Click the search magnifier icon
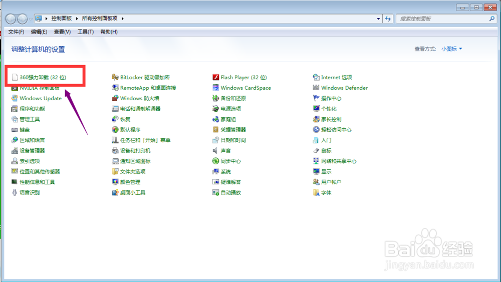Image resolution: width=501 pixels, height=282 pixels. pyautogui.click(x=492, y=19)
